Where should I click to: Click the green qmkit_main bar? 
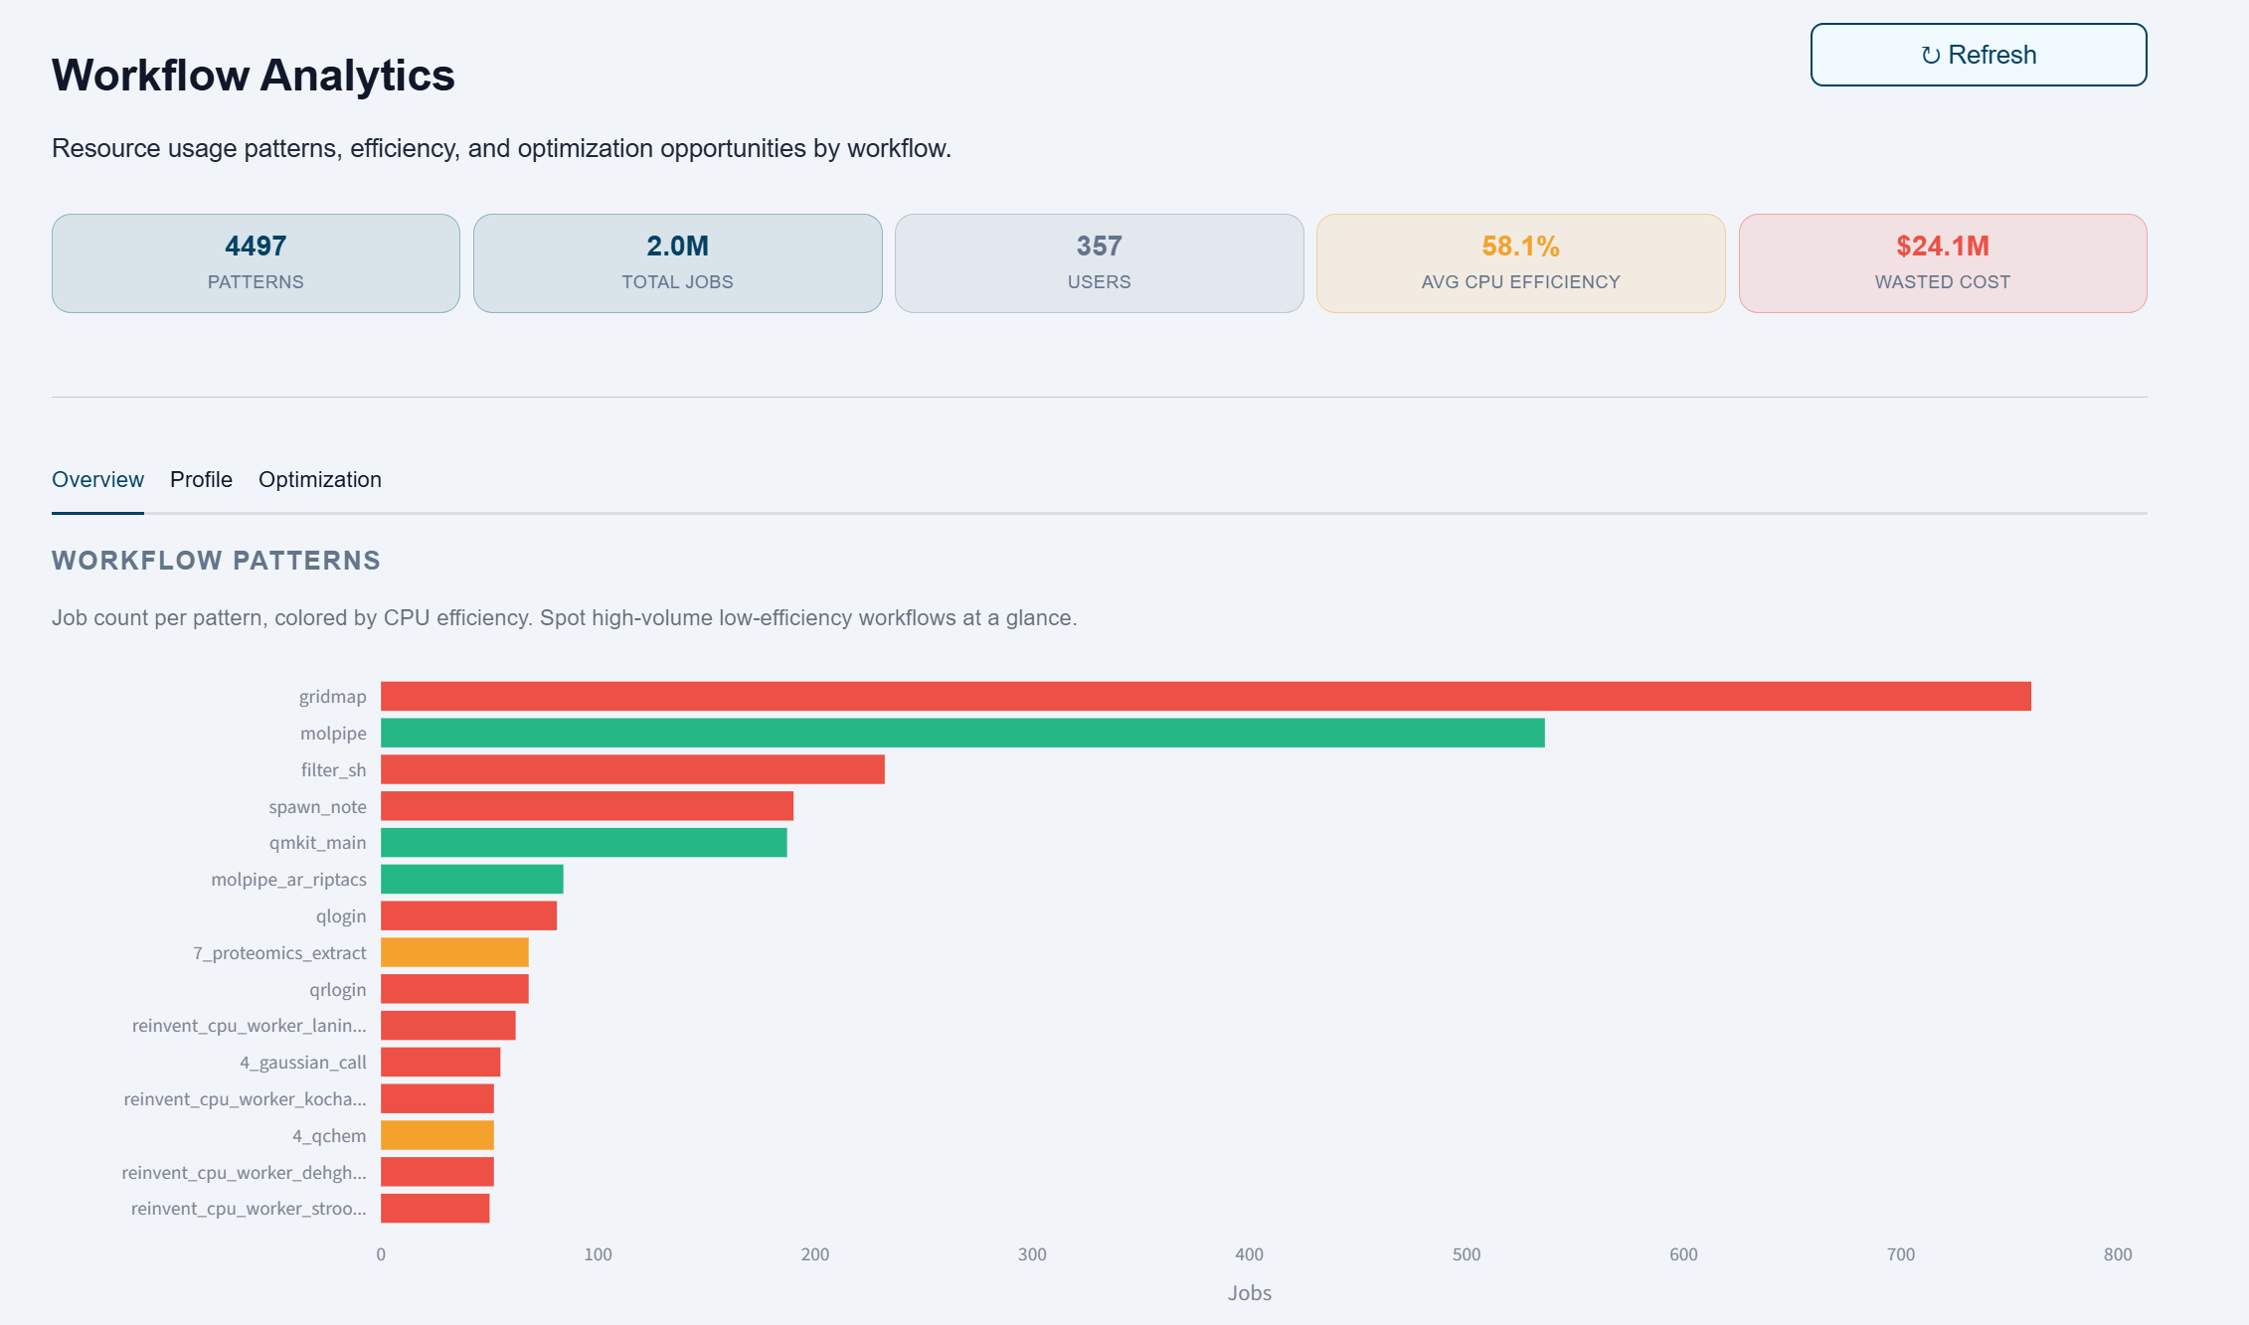click(584, 843)
